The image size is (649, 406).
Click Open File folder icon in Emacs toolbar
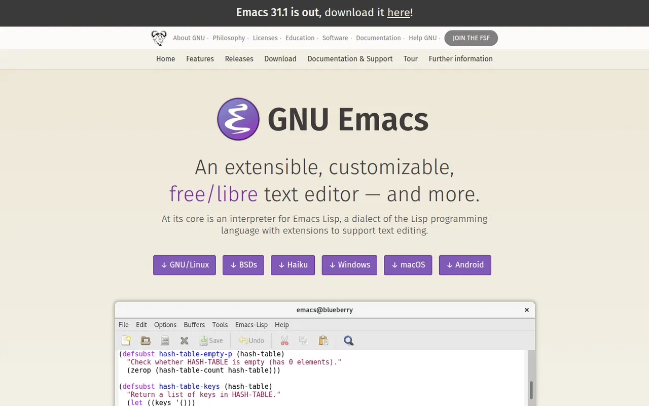click(x=146, y=341)
